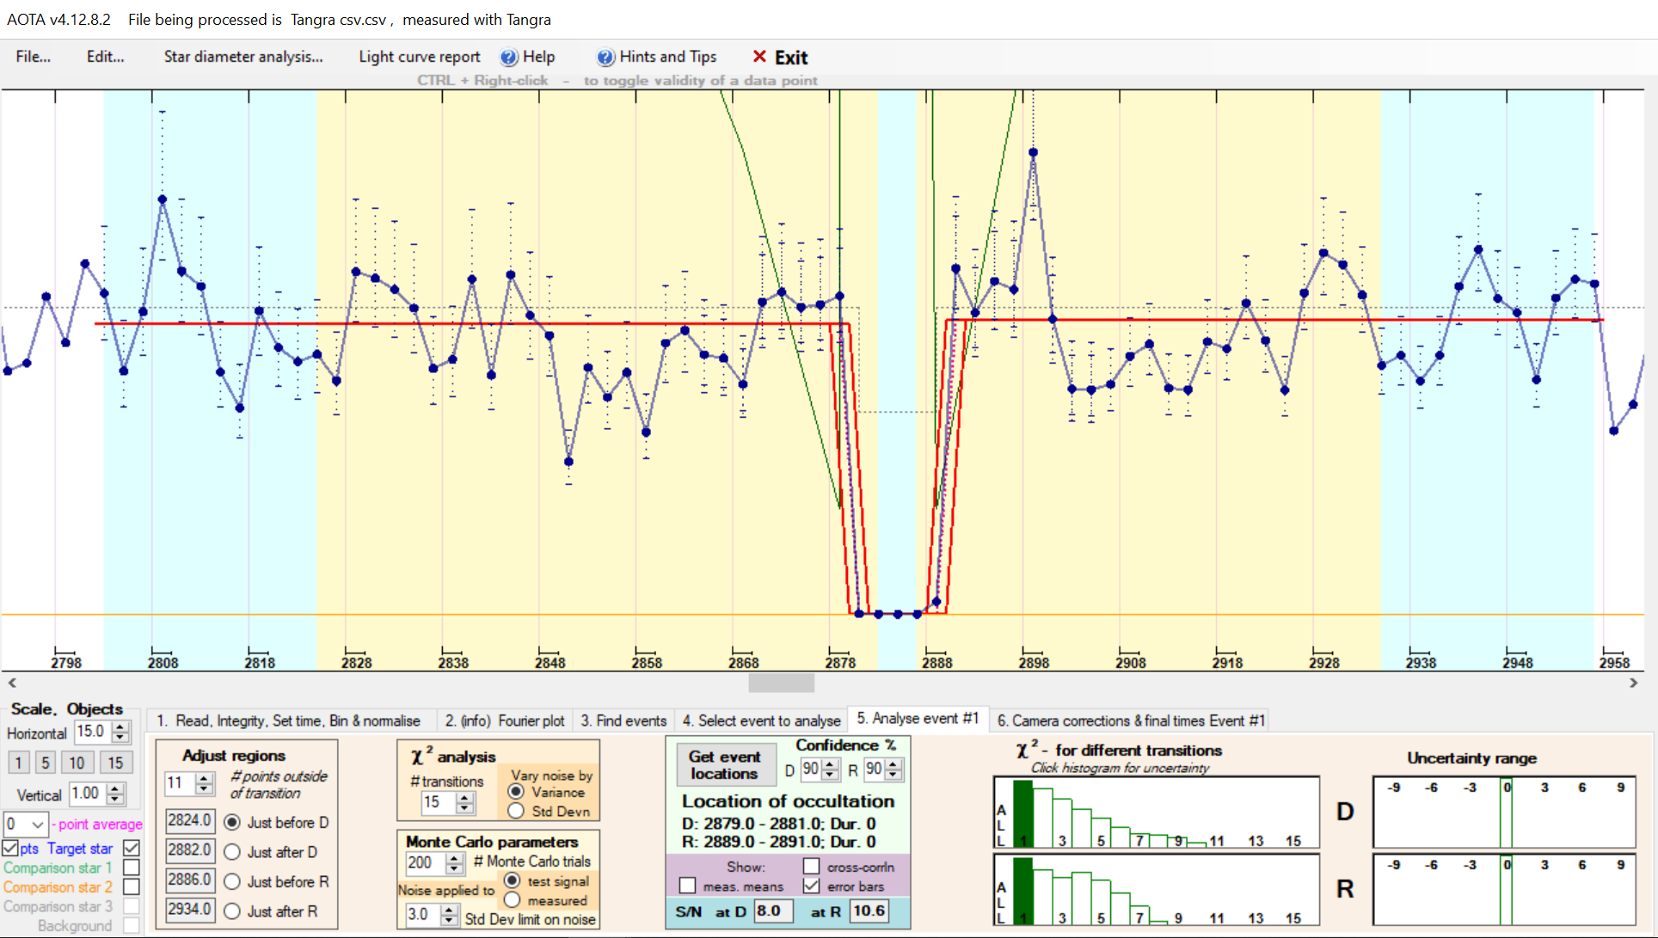1658x938 pixels.
Task: Open the Edit... menu
Action: click(105, 57)
